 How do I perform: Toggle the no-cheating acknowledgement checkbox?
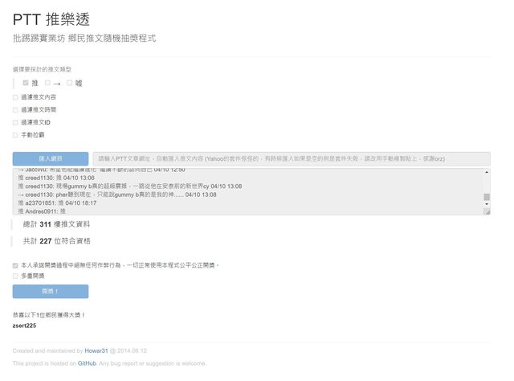(x=15, y=264)
